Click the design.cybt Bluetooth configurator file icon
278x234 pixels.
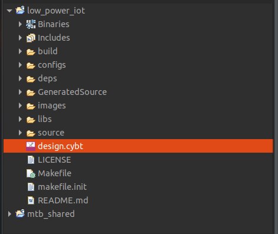(x=31, y=146)
